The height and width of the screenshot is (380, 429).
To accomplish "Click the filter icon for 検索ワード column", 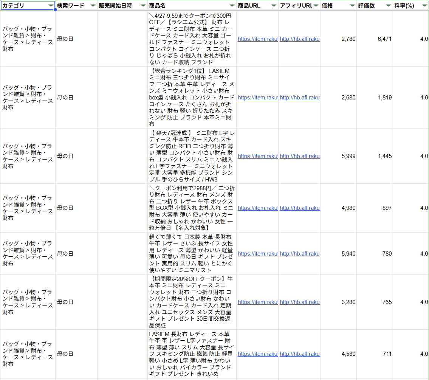I will 93,6.
